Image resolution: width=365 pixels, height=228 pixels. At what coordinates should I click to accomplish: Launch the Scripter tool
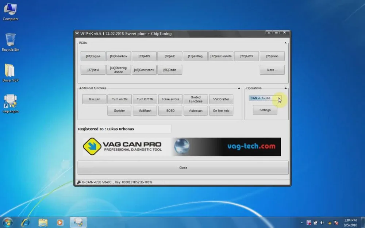119,111
